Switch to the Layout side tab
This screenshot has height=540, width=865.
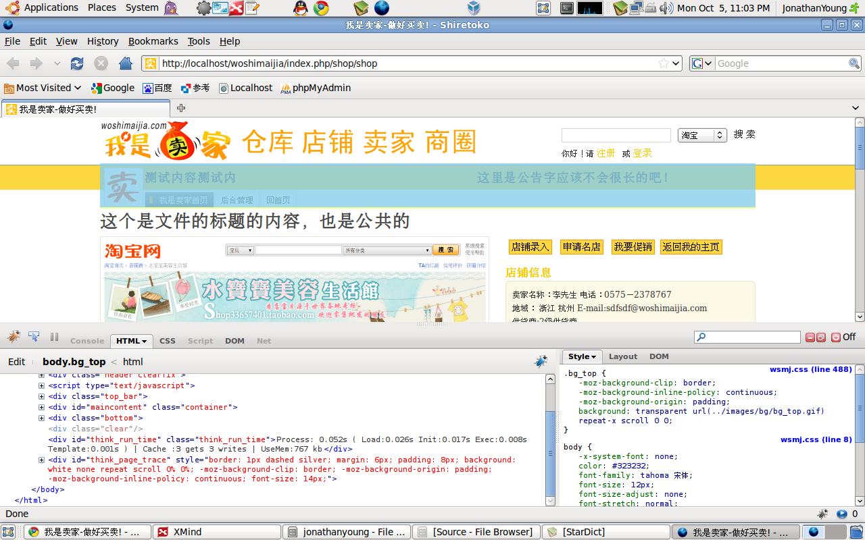tap(623, 356)
